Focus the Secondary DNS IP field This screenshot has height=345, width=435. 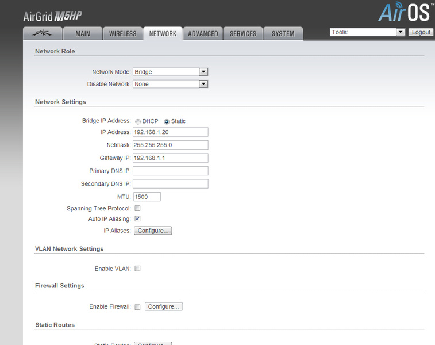pos(170,184)
